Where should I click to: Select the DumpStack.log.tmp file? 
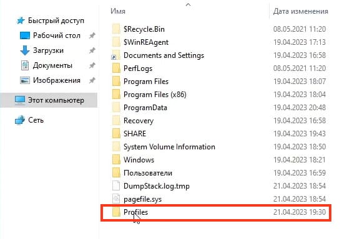coord(157,186)
